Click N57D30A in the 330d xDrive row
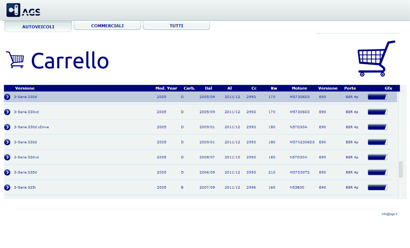 (x=299, y=127)
